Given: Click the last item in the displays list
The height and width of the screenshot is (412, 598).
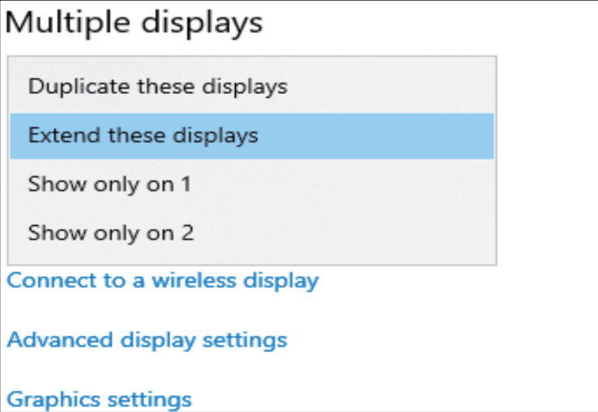Looking at the screenshot, I should coord(111,234).
